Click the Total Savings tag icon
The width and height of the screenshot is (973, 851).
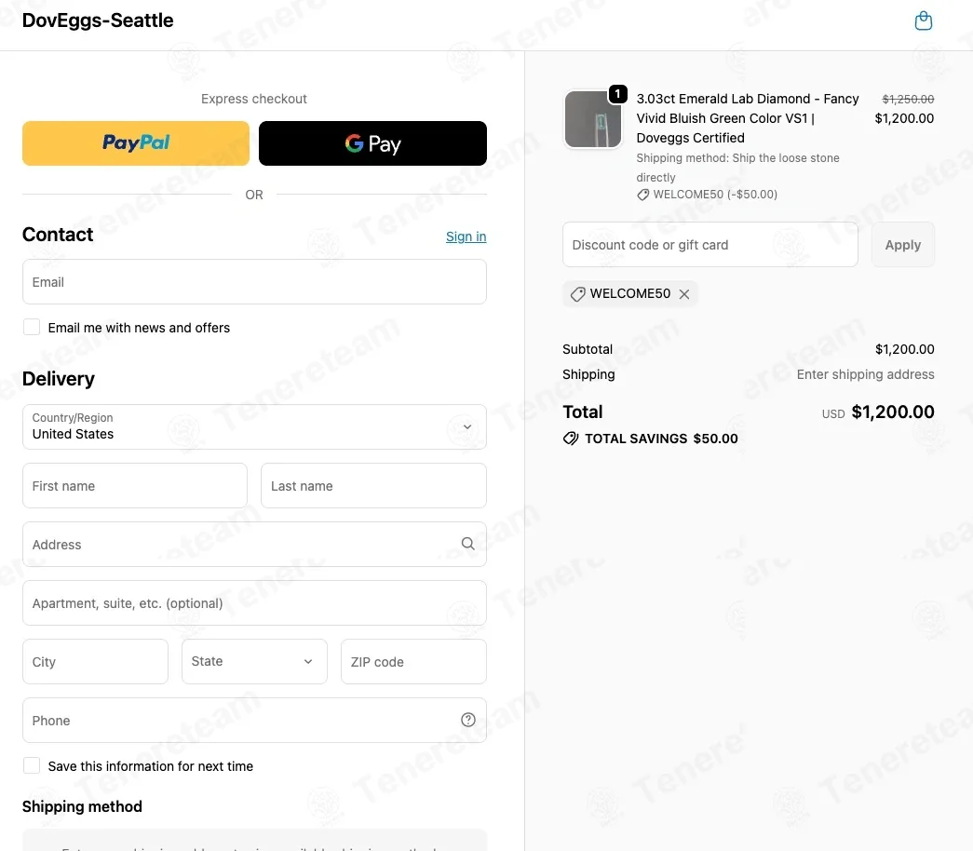pyautogui.click(x=570, y=439)
